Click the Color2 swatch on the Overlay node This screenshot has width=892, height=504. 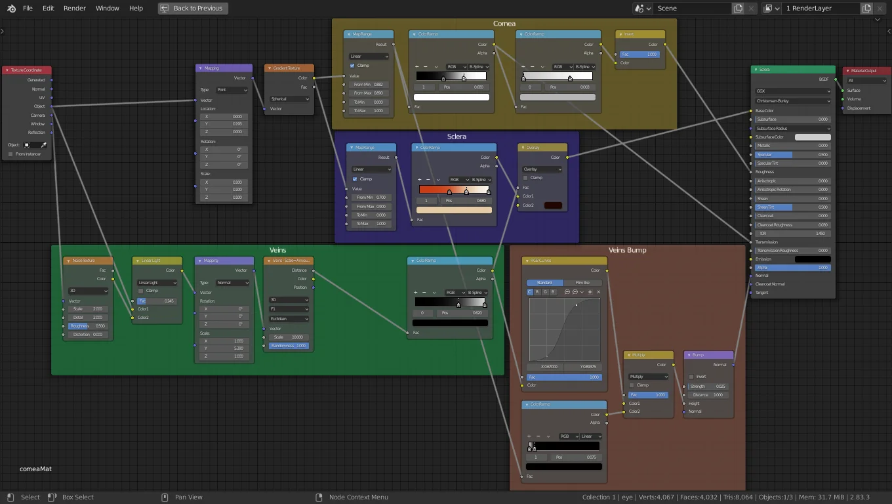tap(553, 205)
